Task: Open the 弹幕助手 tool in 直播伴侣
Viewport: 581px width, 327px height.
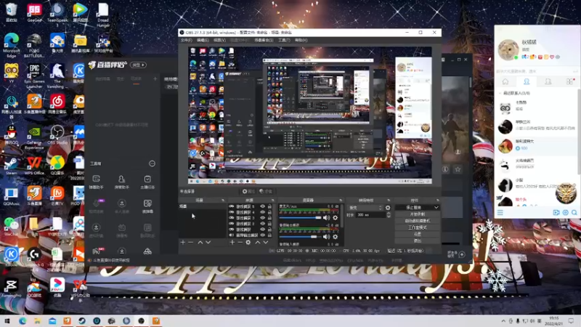Action: (97, 182)
